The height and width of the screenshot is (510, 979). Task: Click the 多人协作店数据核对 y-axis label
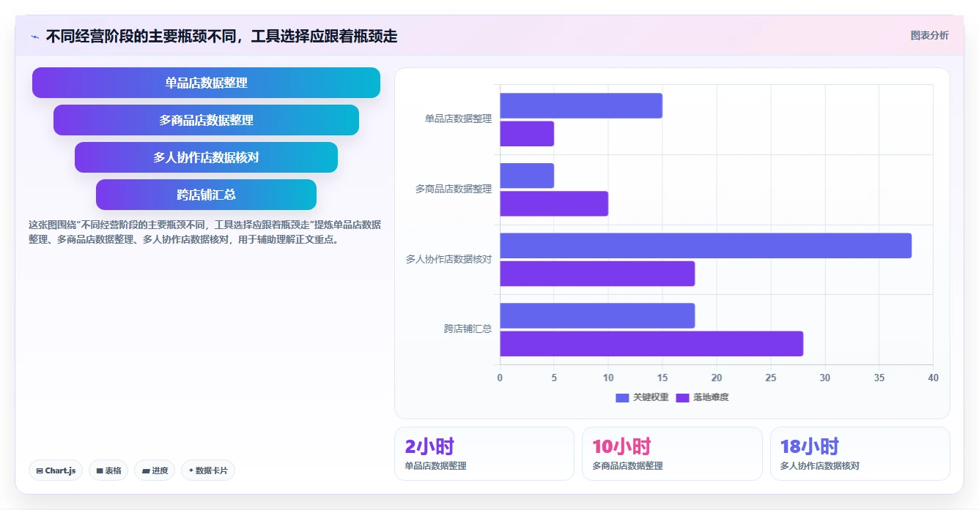pos(448,259)
